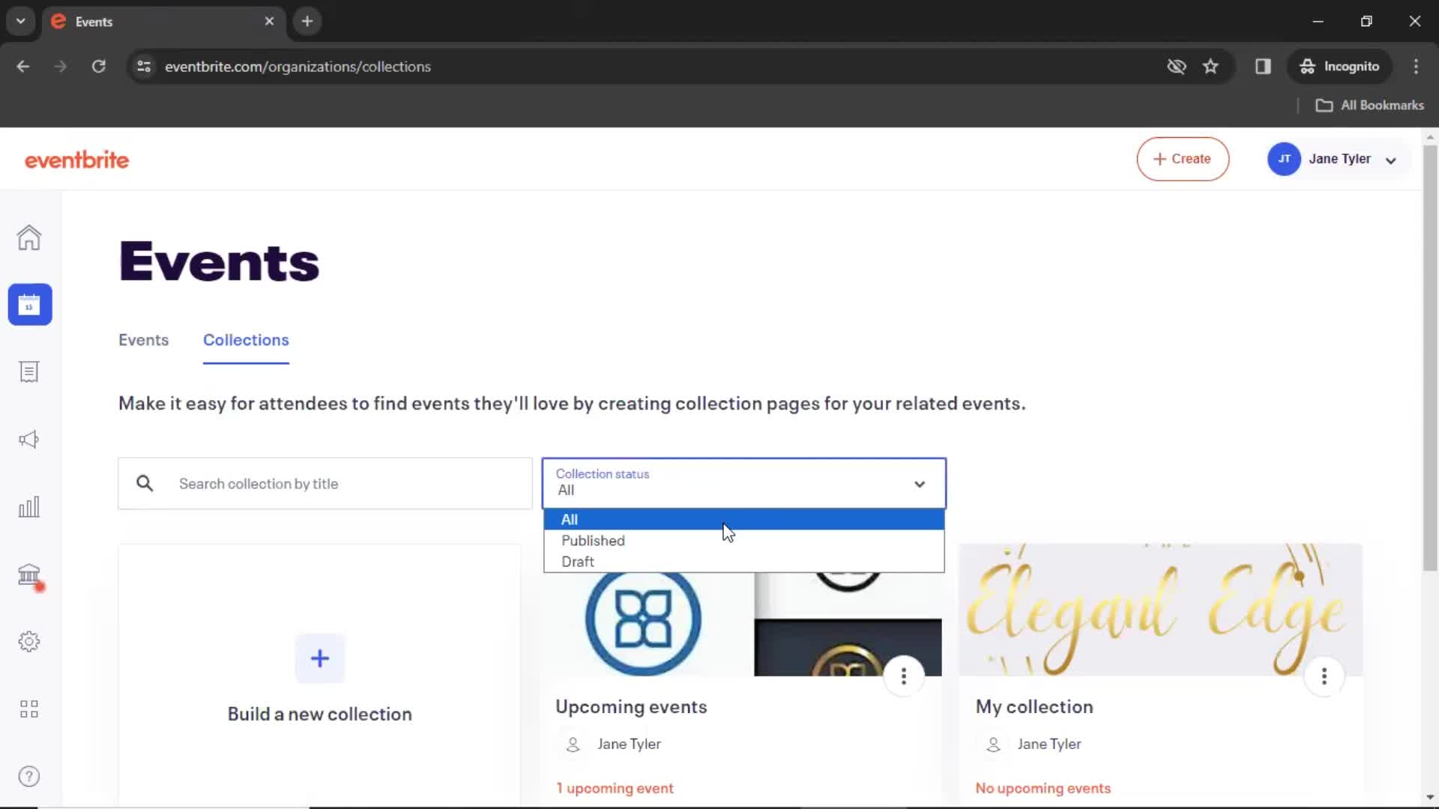This screenshot has height=809, width=1439.
Task: Open the Settings gear sidebar icon
Action: point(29,642)
